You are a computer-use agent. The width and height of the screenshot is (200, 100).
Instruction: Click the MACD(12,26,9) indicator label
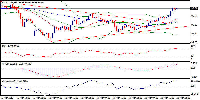[x=10, y=64]
